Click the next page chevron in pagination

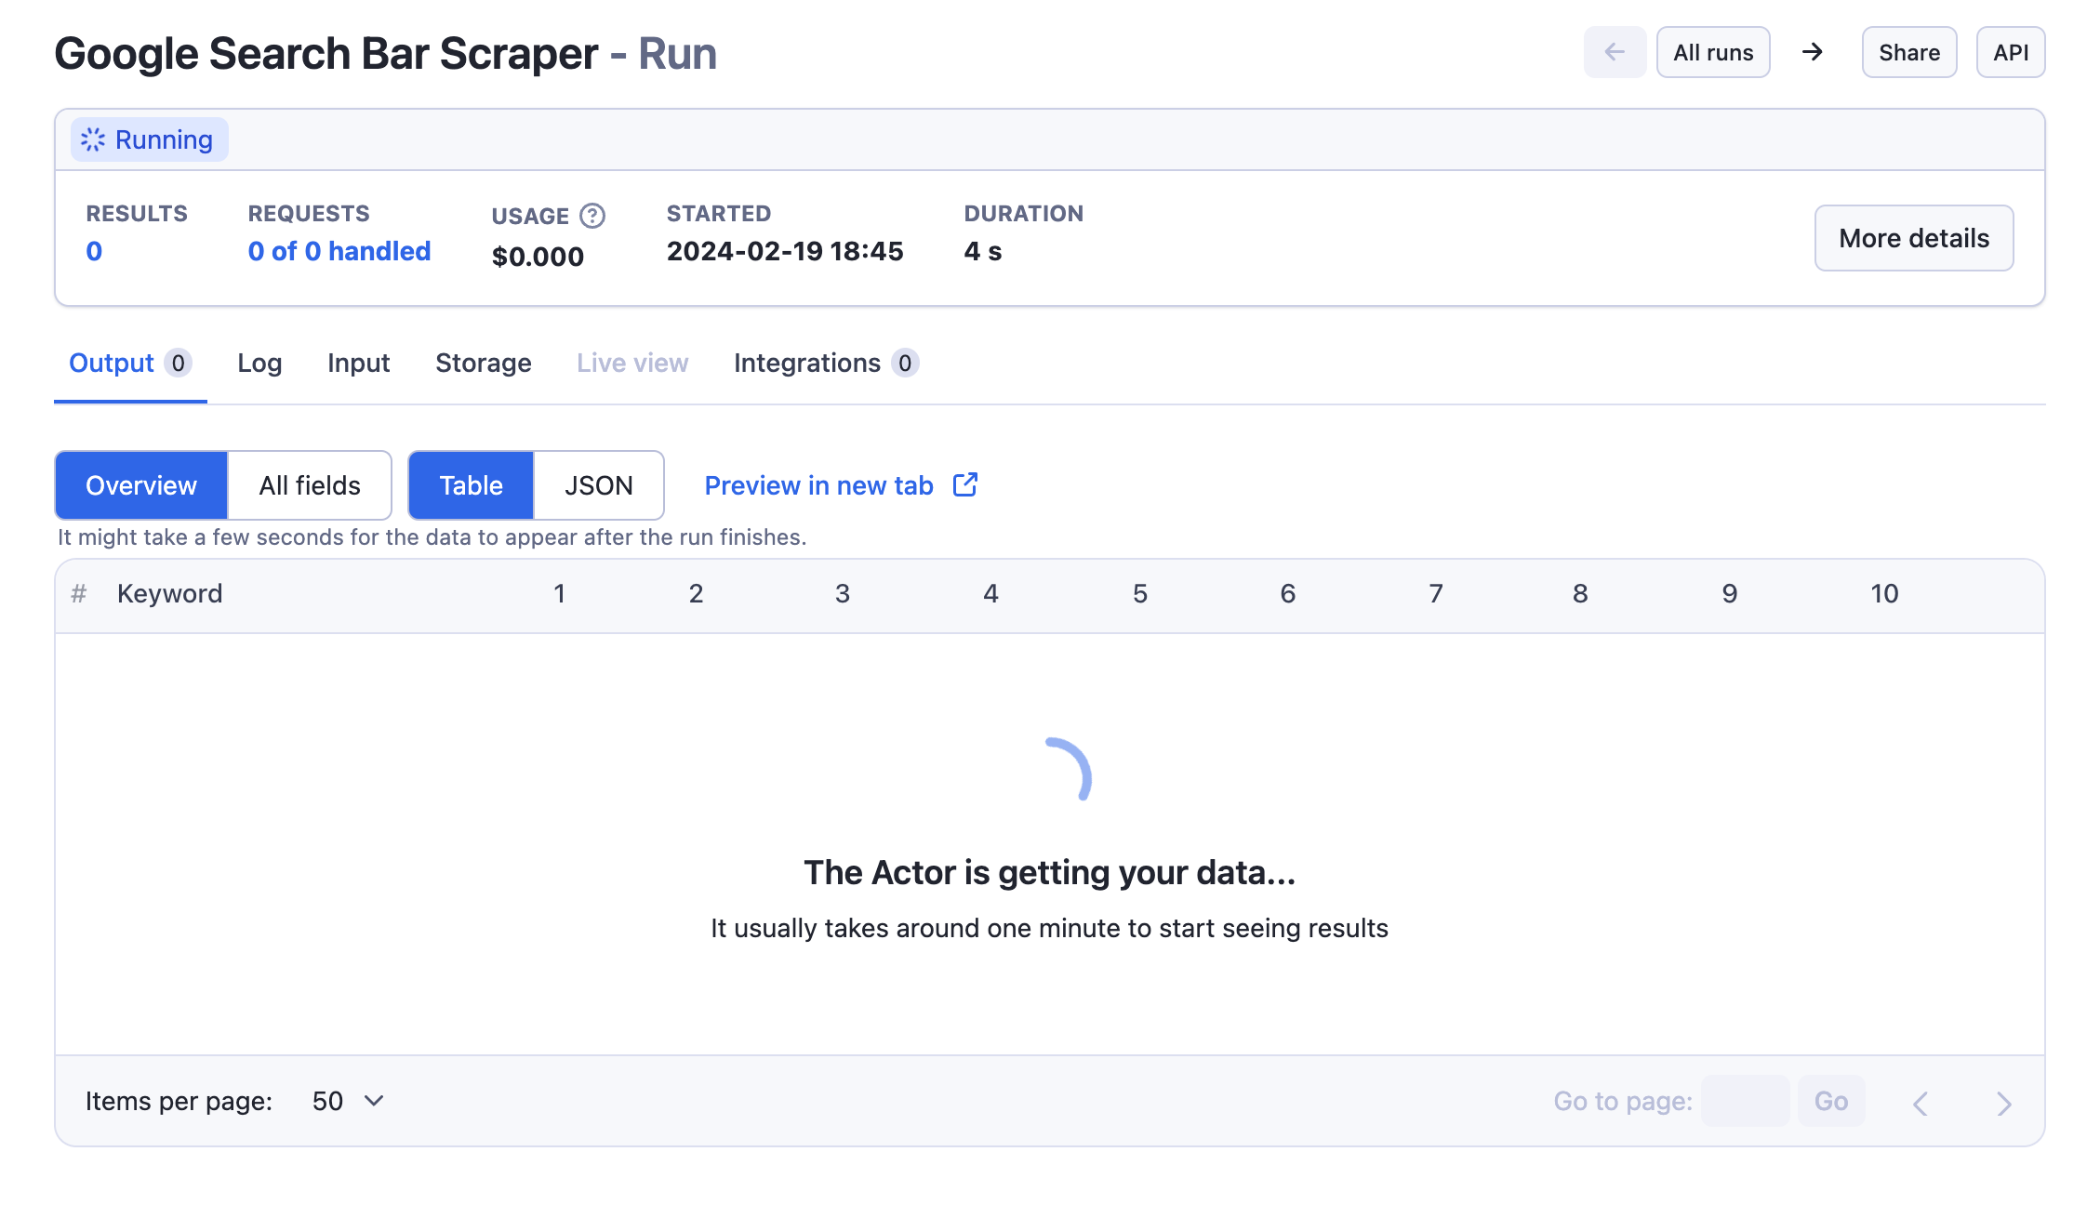click(x=2004, y=1101)
